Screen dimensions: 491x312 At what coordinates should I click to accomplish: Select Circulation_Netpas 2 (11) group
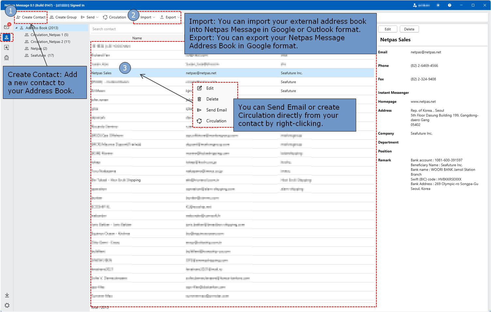(x=50, y=42)
